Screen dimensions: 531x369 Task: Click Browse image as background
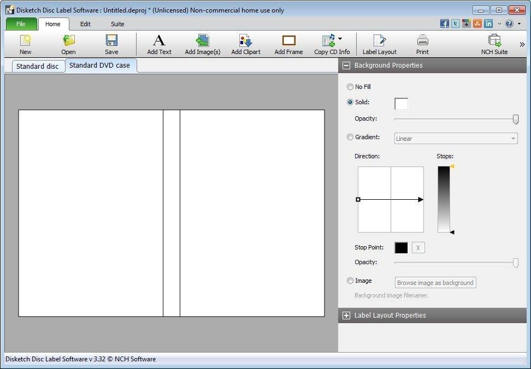pyautogui.click(x=435, y=282)
